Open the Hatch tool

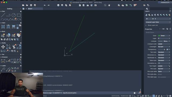point(3,27)
